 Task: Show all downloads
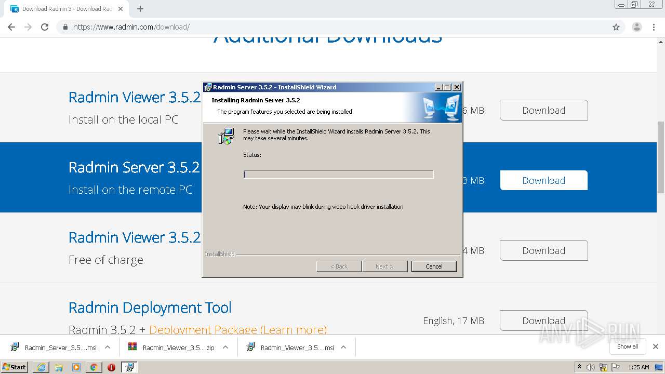[627, 346]
